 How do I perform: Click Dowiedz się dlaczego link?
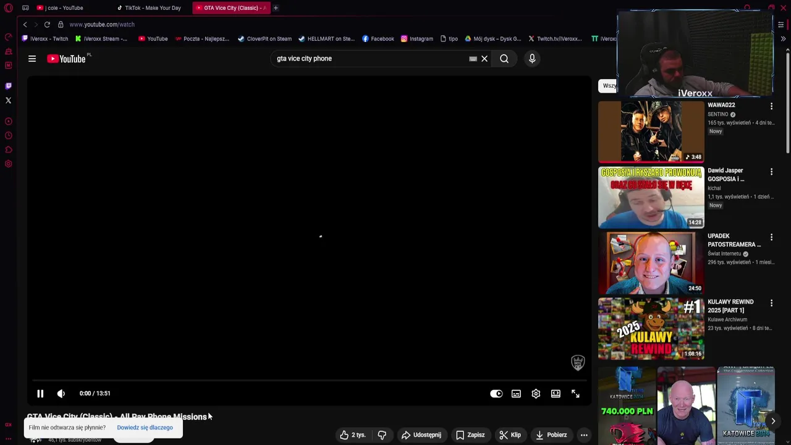(145, 428)
